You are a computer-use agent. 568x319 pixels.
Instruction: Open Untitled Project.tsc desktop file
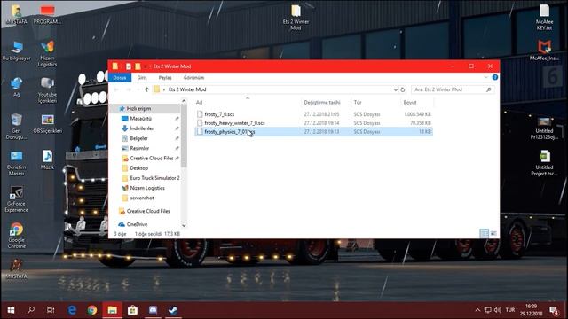click(544, 163)
